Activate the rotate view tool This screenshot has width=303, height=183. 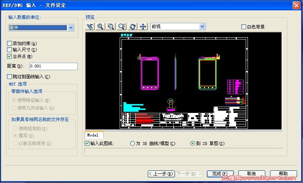132,27
